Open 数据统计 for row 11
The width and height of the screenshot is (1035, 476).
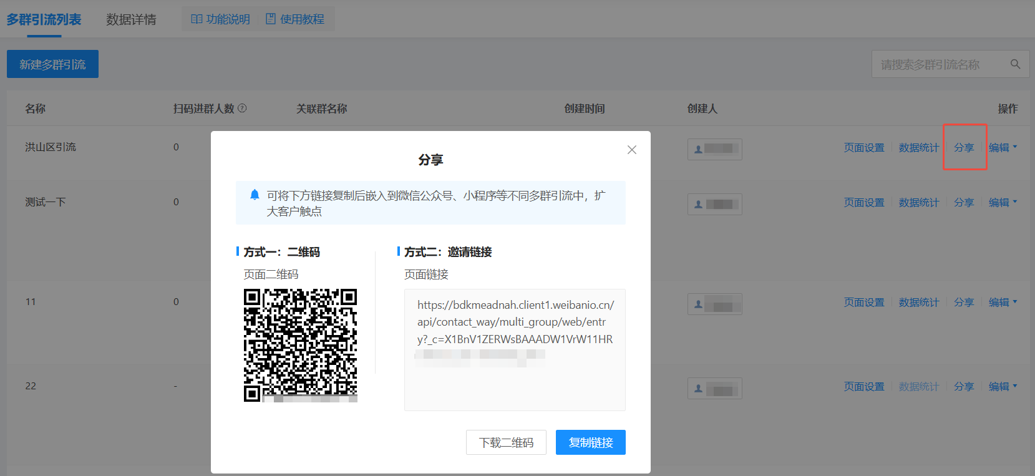(x=919, y=302)
